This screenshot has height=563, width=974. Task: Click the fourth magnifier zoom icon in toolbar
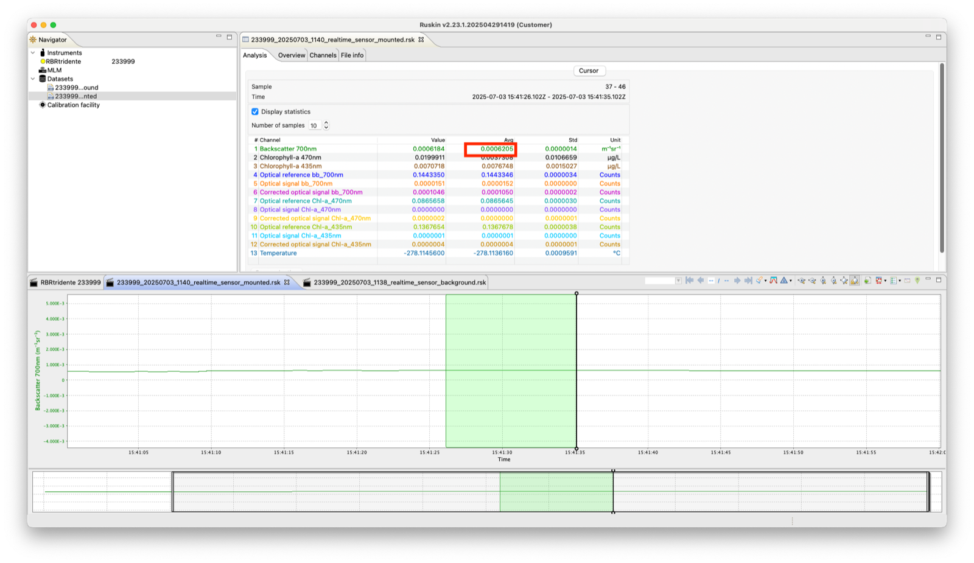pyautogui.click(x=833, y=281)
